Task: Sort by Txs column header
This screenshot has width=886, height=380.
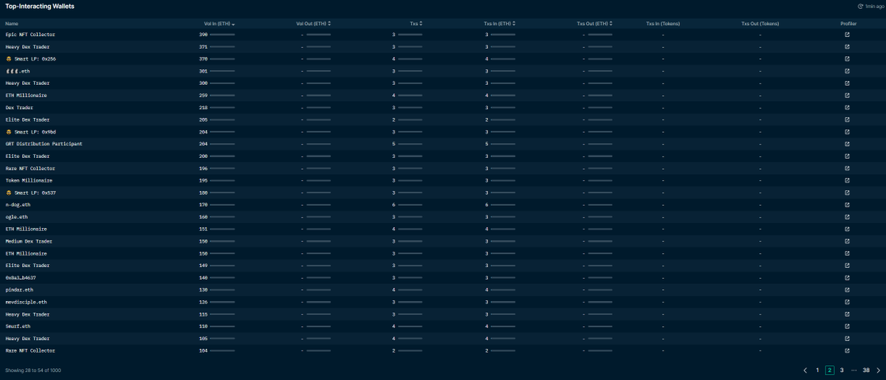Action: tap(416, 24)
